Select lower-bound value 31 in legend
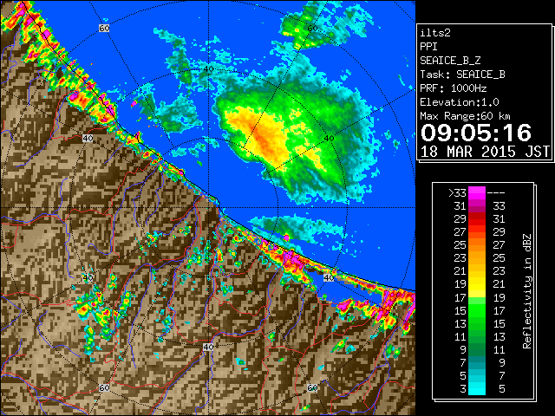The image size is (555, 416). click(x=460, y=206)
